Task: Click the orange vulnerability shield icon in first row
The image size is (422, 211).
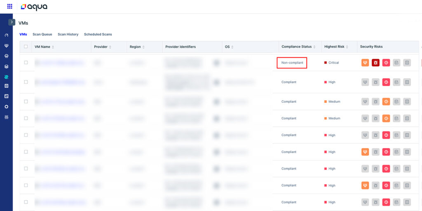Action: click(365, 62)
